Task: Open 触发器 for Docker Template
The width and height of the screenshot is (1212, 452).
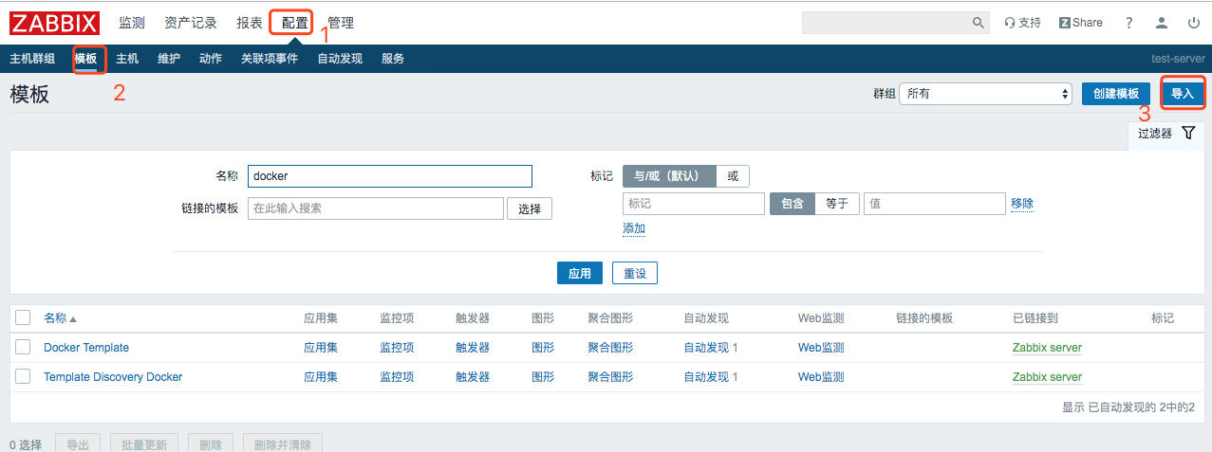Action: click(473, 348)
